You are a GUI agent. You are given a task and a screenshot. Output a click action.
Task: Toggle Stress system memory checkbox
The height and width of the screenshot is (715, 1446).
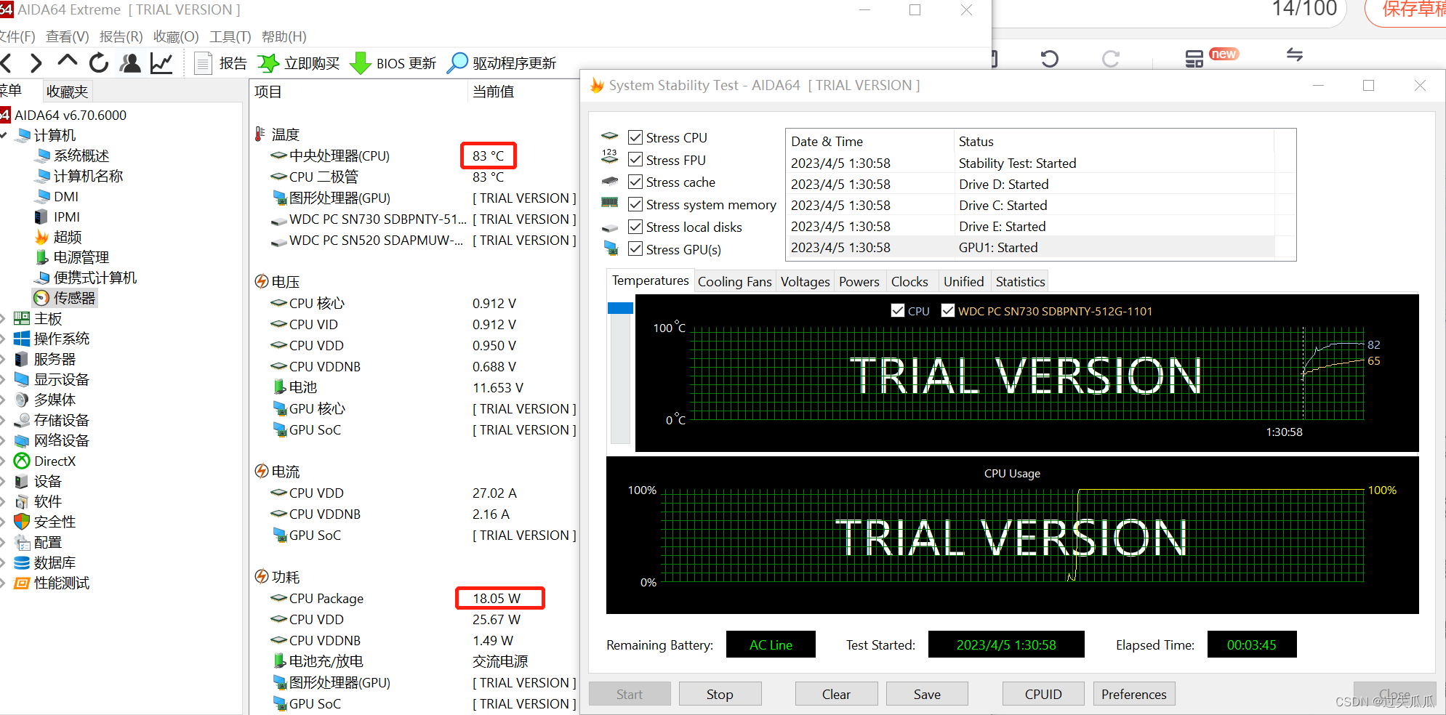(x=635, y=204)
